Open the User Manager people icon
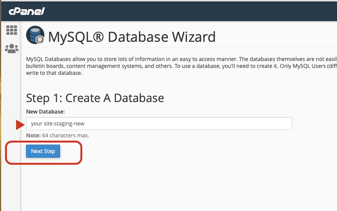This screenshot has height=211, width=337. click(11, 49)
